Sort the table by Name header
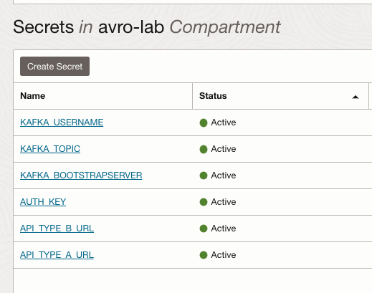Viewport: 372px width, 293px height. pyautogui.click(x=33, y=96)
